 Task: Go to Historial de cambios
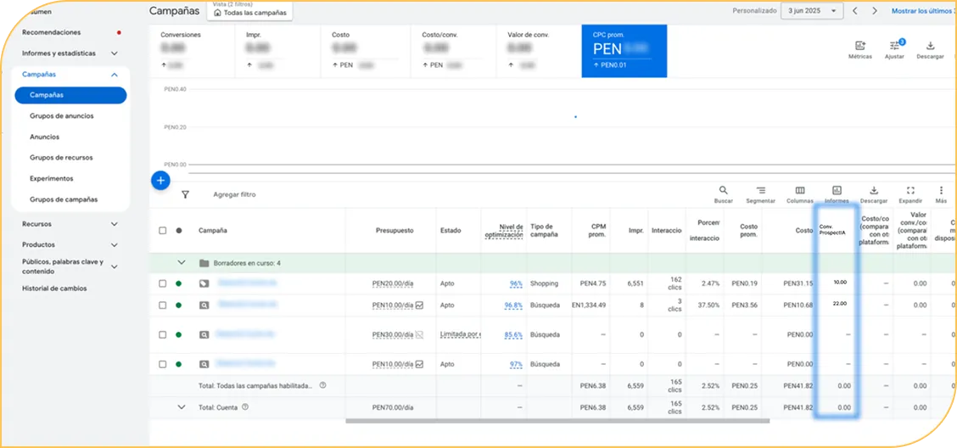(x=54, y=288)
